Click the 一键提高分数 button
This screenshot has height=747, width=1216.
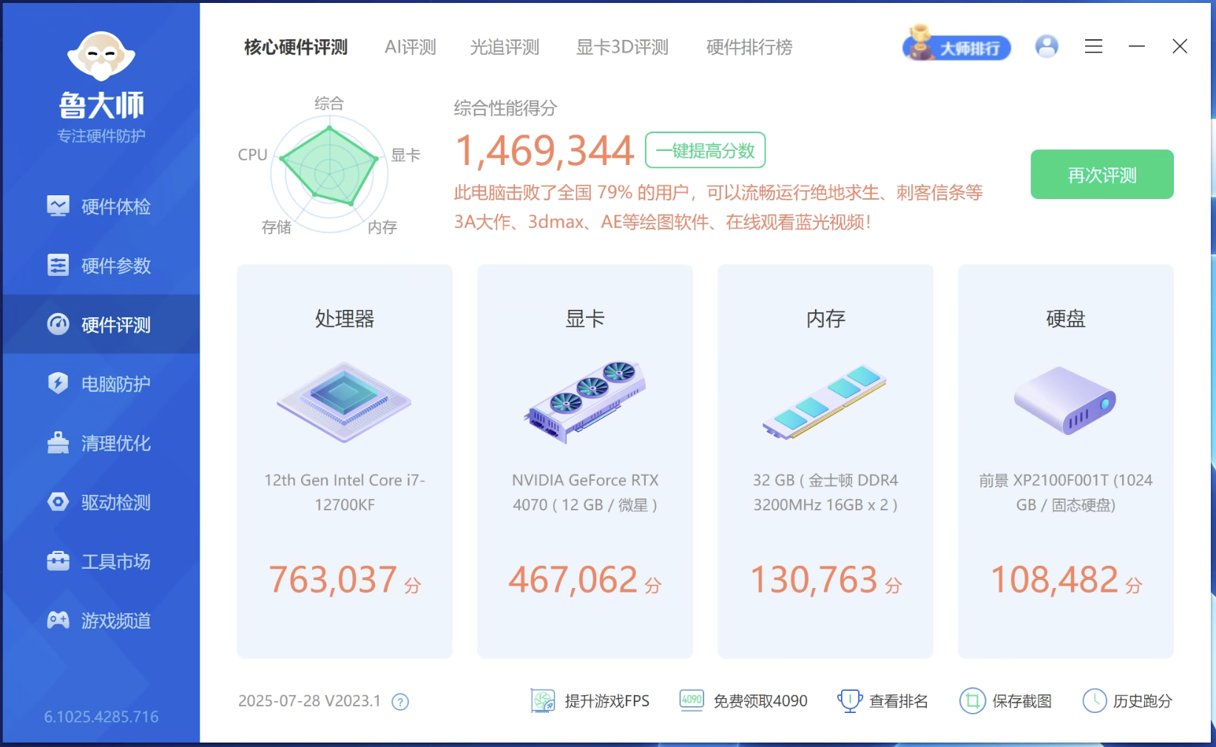click(x=705, y=150)
